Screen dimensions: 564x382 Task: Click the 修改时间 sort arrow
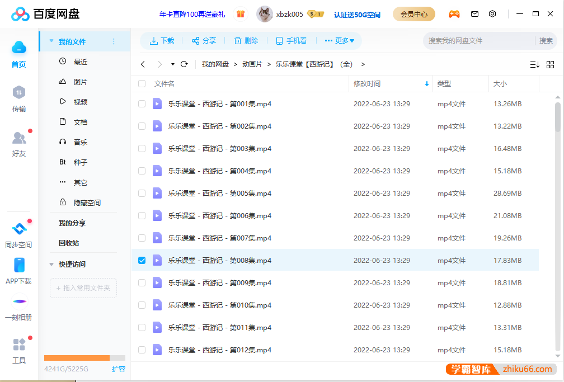tap(426, 84)
